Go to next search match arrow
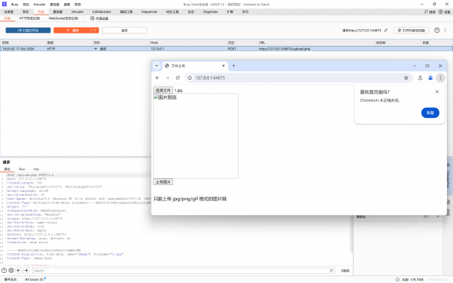Screen dimensions: 453x283 [x=26, y=271]
